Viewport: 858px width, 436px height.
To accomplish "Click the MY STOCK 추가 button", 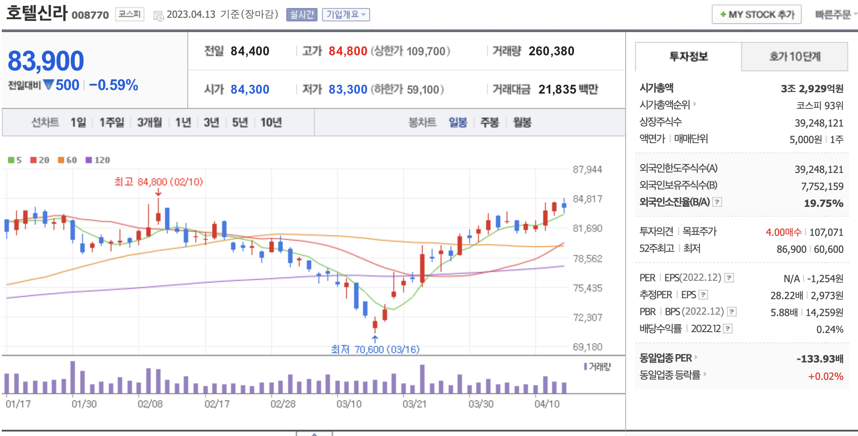I will coord(756,15).
